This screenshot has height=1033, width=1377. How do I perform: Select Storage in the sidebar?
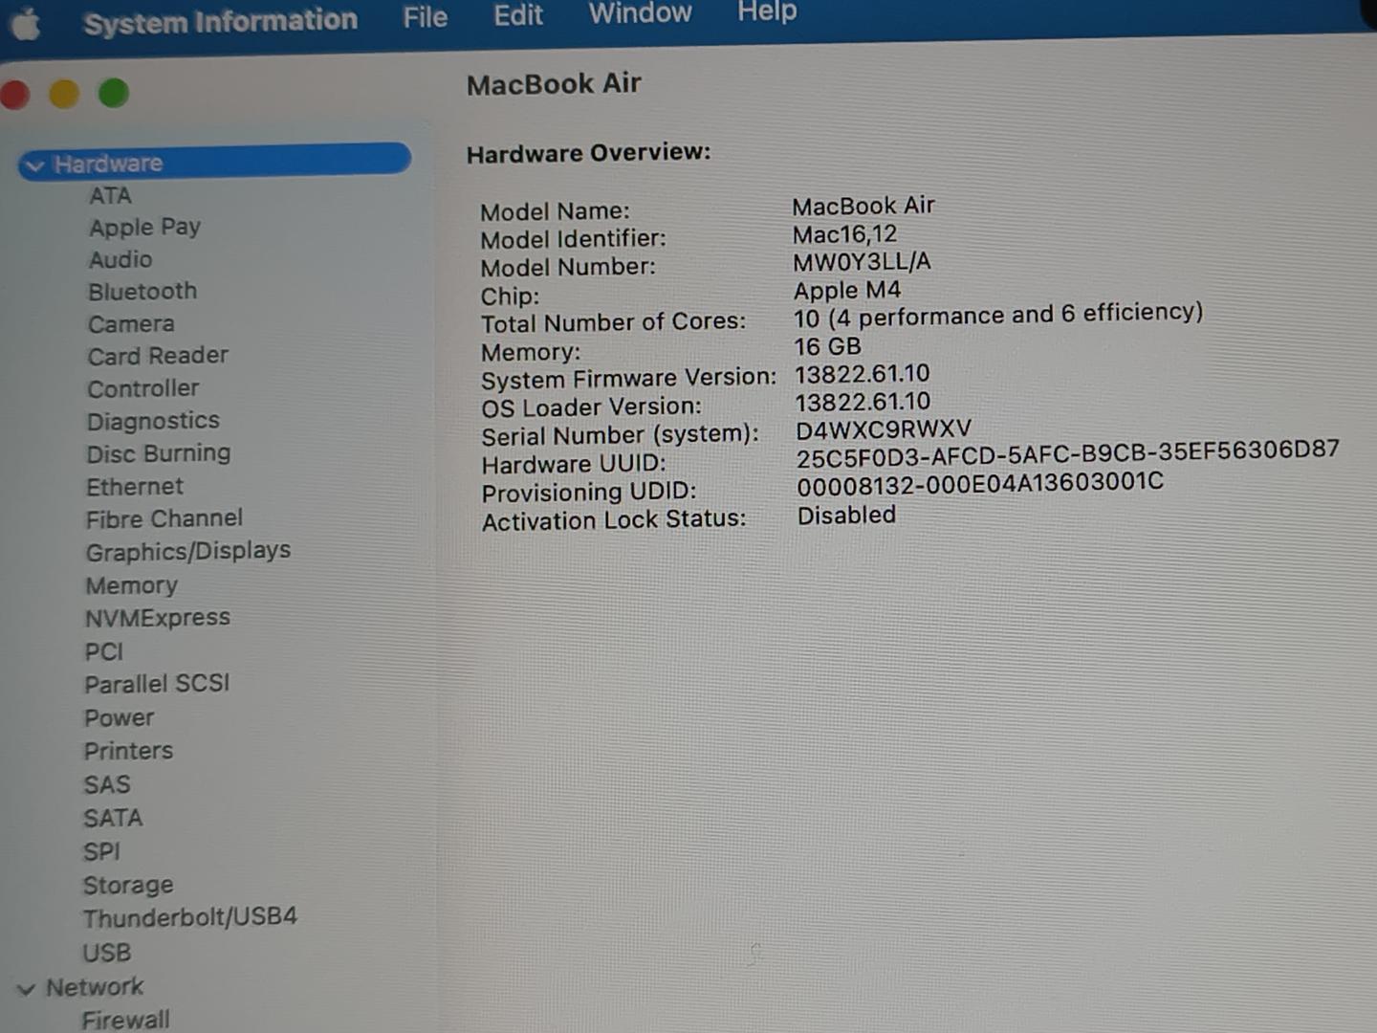click(x=128, y=885)
